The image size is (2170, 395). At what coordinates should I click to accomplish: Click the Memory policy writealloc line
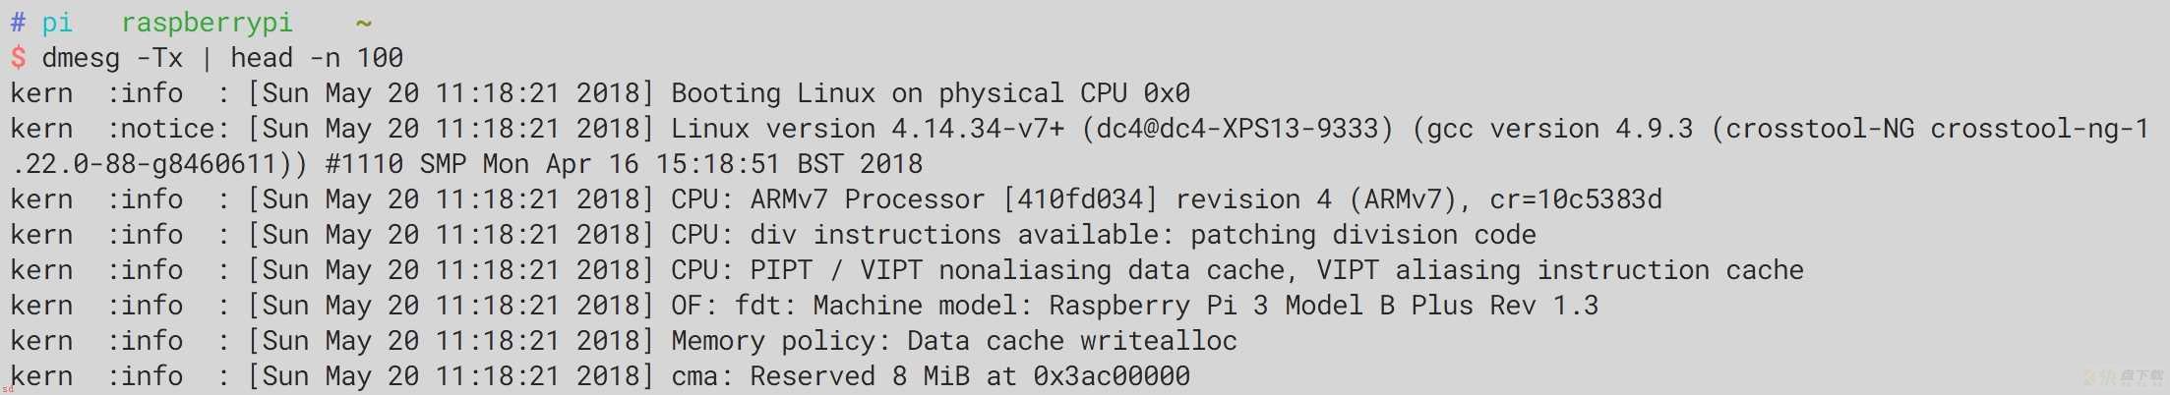point(954,341)
